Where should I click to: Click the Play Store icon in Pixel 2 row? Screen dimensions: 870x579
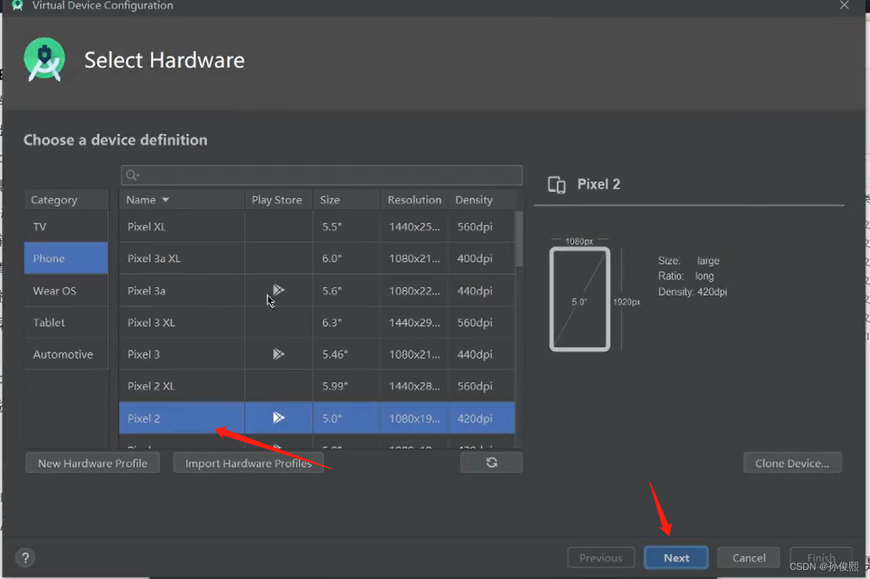pyautogui.click(x=278, y=418)
